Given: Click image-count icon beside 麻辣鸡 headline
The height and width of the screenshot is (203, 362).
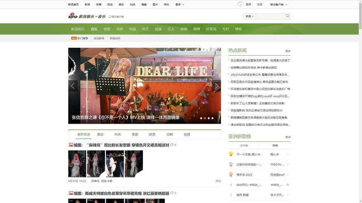Looking at the screenshot, I should point(172,145).
